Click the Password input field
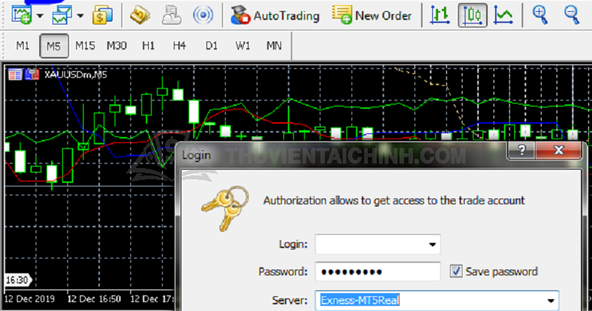This screenshot has width=592, height=311. (377, 271)
